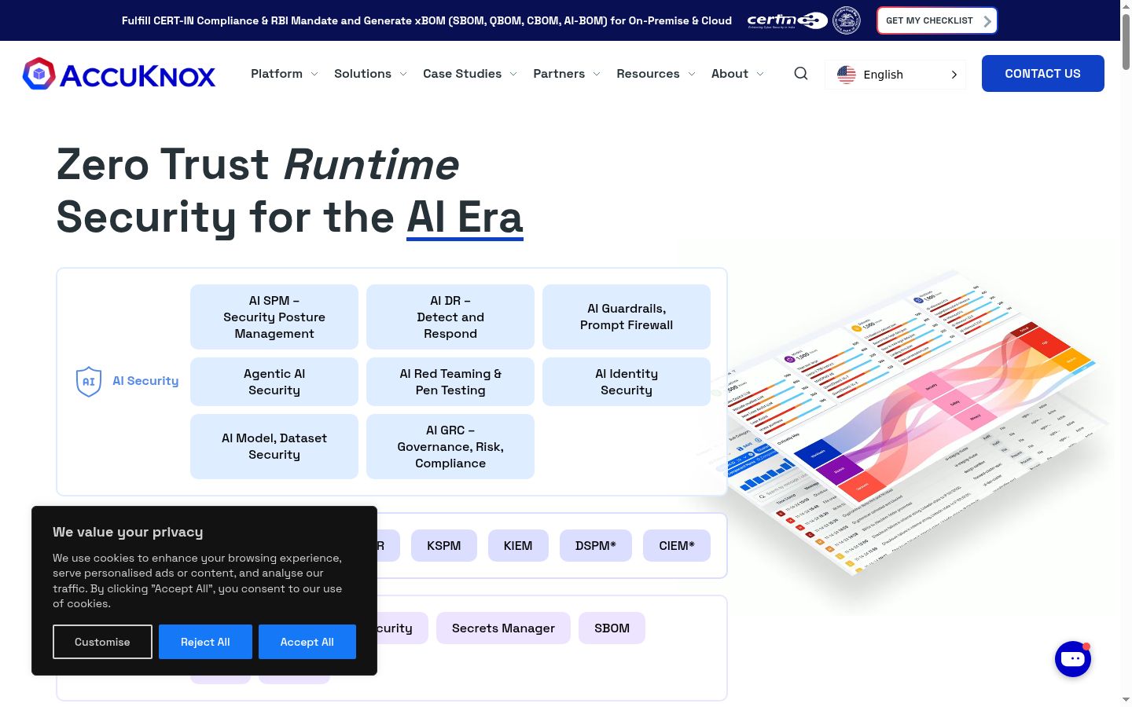Viewport: 1132px width, 707px height.
Task: Open the English language selector
Action: tap(895, 75)
